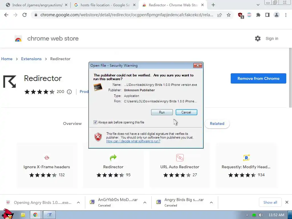Click the browser Forward arrow
The image size is (292, 219).
click(15, 15)
